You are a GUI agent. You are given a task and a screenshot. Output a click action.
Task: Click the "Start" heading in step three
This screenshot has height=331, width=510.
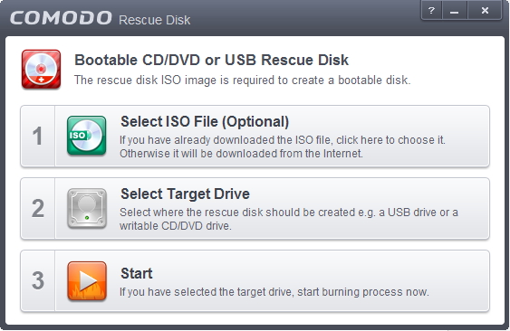[136, 273]
